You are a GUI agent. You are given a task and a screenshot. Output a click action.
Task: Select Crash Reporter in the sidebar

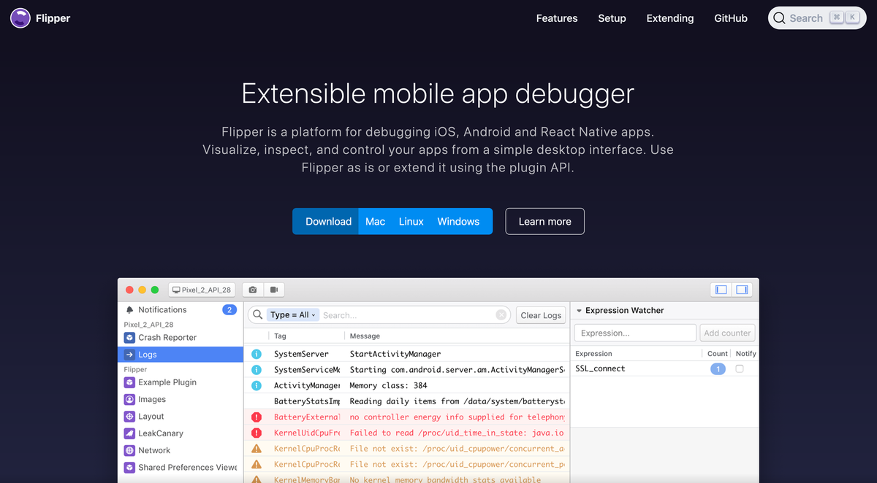point(181,337)
